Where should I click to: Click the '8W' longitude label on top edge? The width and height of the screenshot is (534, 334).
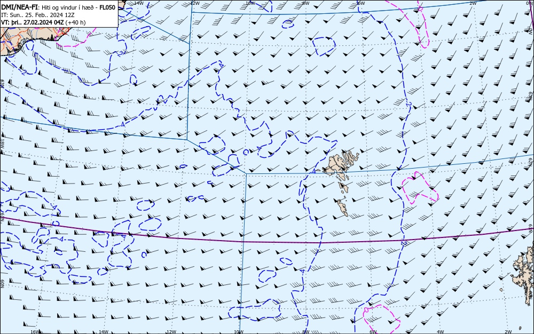[x=306, y=3]
